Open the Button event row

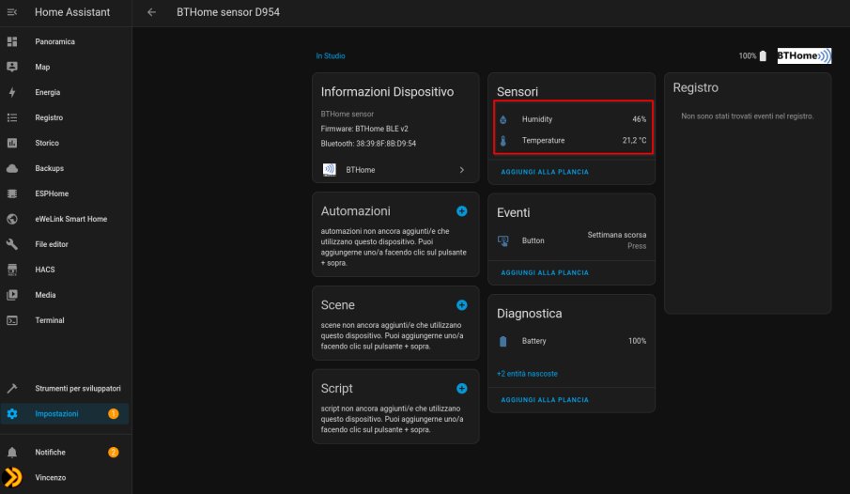pyautogui.click(x=571, y=240)
